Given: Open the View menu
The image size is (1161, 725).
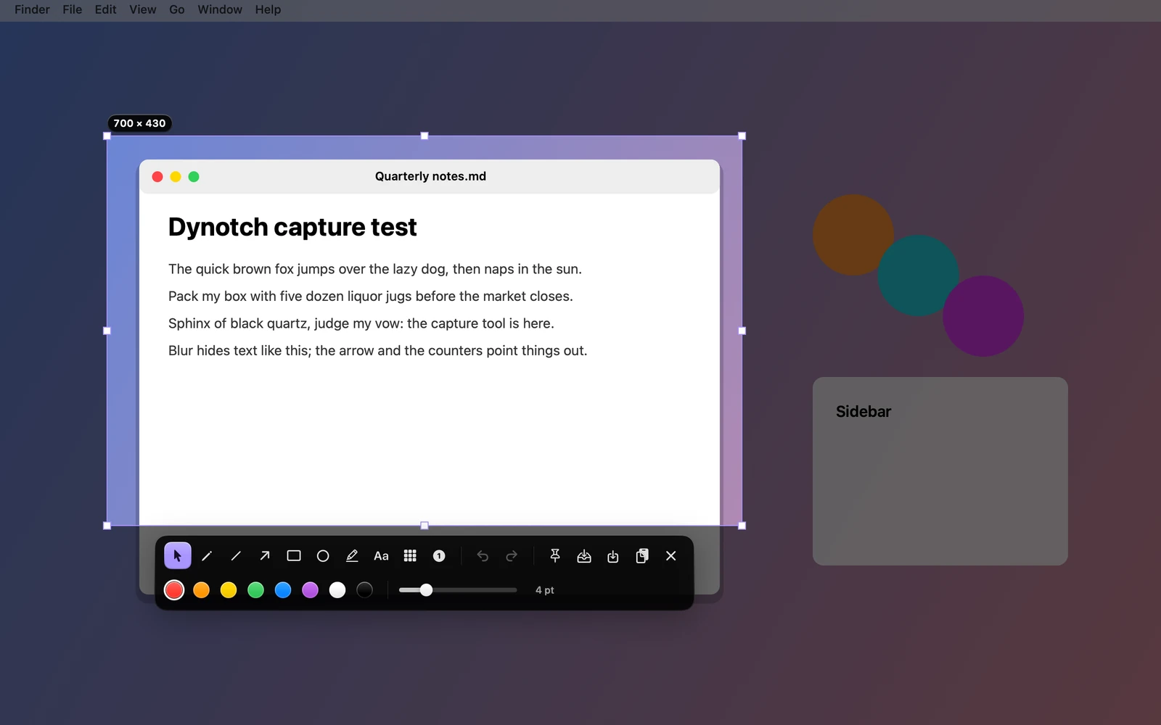Looking at the screenshot, I should (143, 9).
